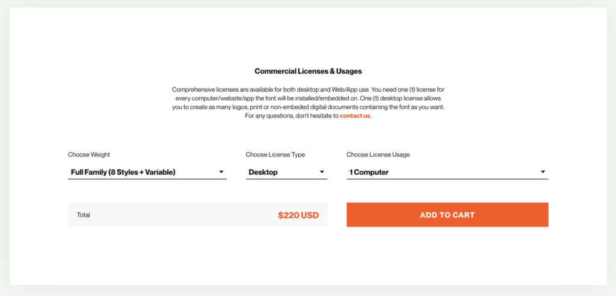Click the licenses description paragraph
616x296 pixels.
click(x=308, y=98)
